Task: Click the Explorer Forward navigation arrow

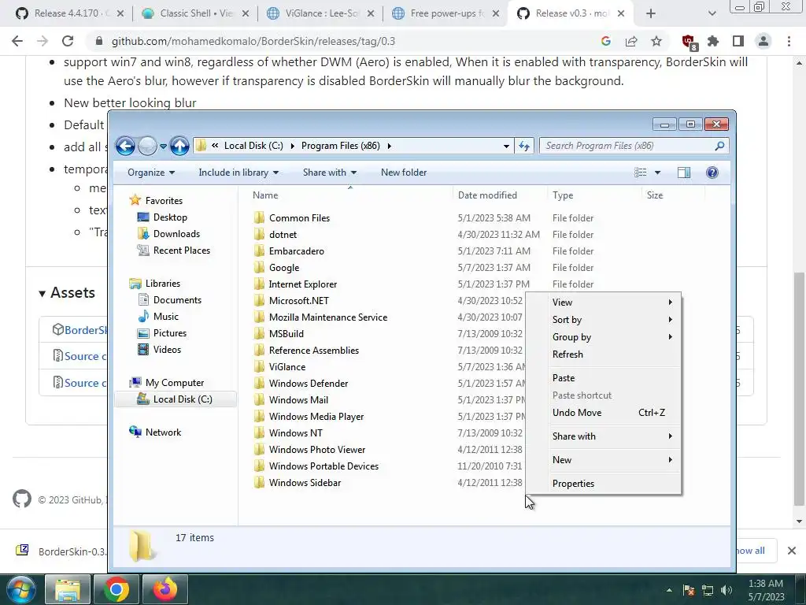Action: [147, 146]
